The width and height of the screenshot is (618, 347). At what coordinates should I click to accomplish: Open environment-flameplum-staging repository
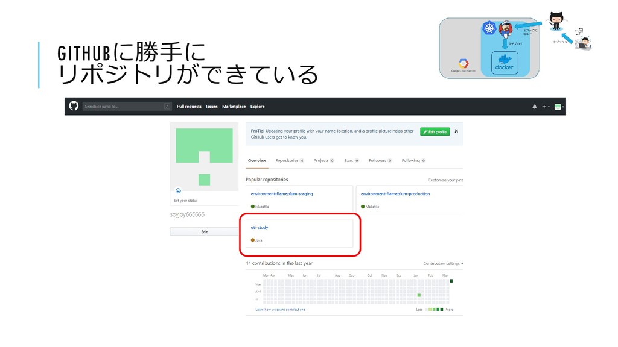tap(282, 193)
